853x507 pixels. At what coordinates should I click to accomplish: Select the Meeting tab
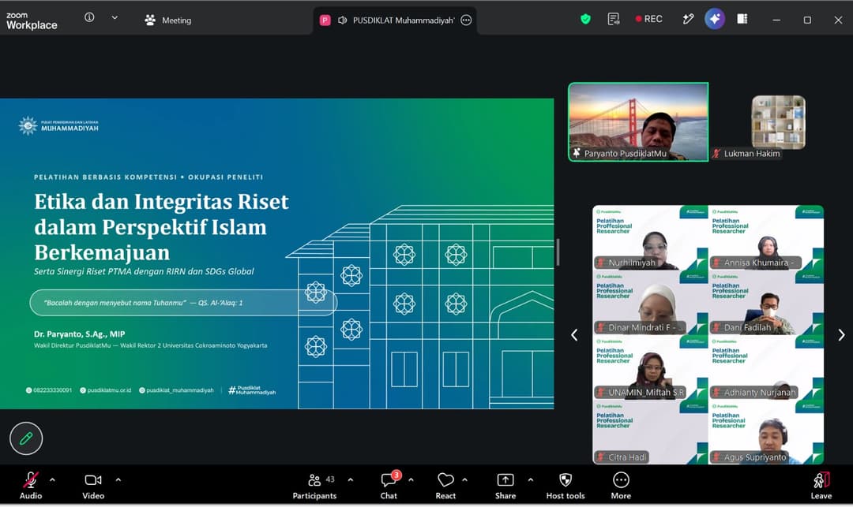tap(168, 20)
